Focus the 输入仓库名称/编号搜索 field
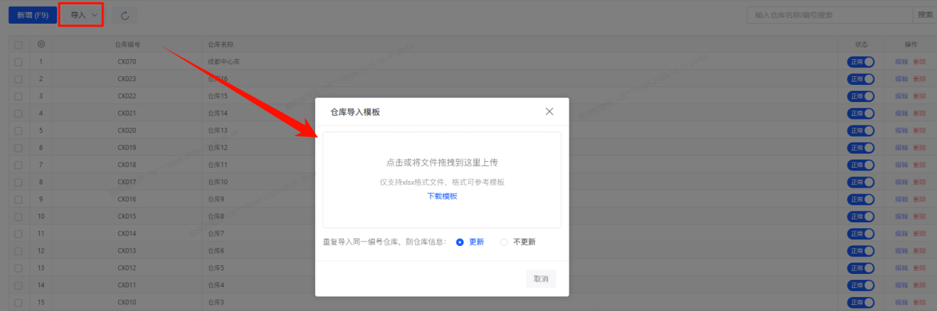Viewport: 937px width, 311px height. click(830, 15)
